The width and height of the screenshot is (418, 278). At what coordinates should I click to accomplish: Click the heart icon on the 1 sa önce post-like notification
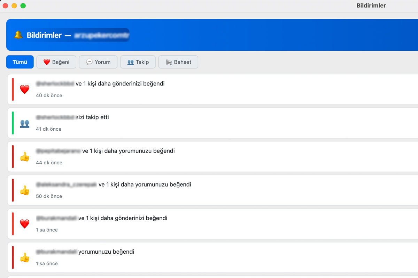click(24, 224)
